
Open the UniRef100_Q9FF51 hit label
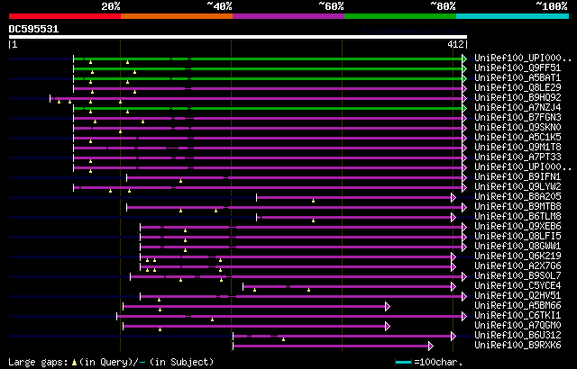click(517, 67)
